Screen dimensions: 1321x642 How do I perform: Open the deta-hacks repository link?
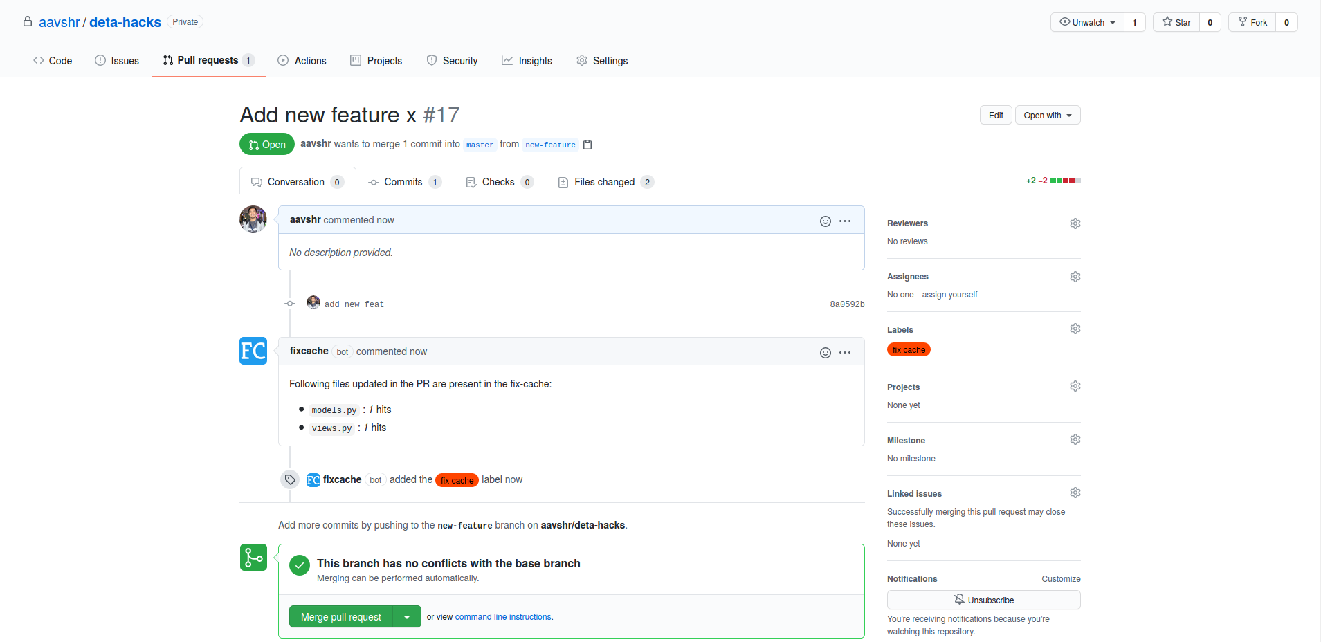pos(125,22)
